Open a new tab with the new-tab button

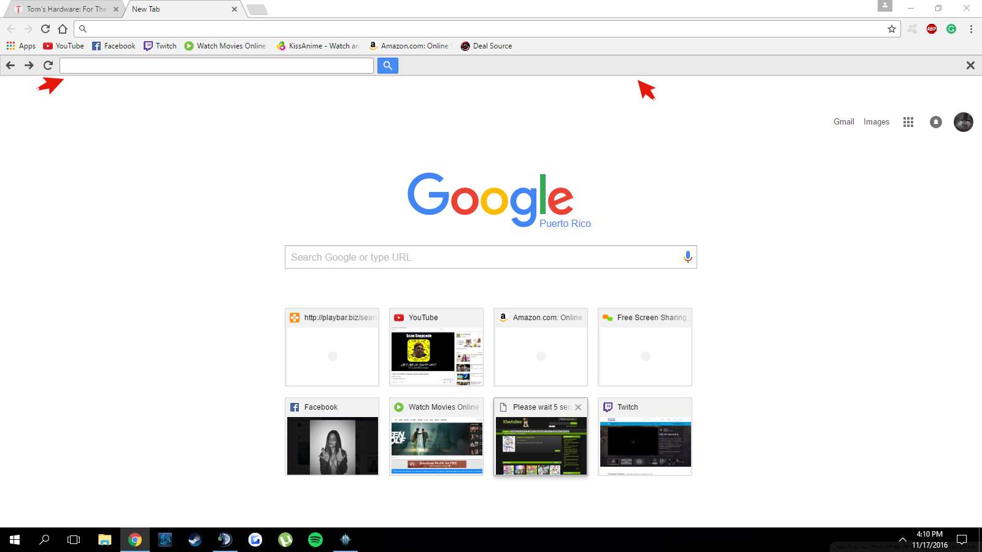[x=257, y=9]
